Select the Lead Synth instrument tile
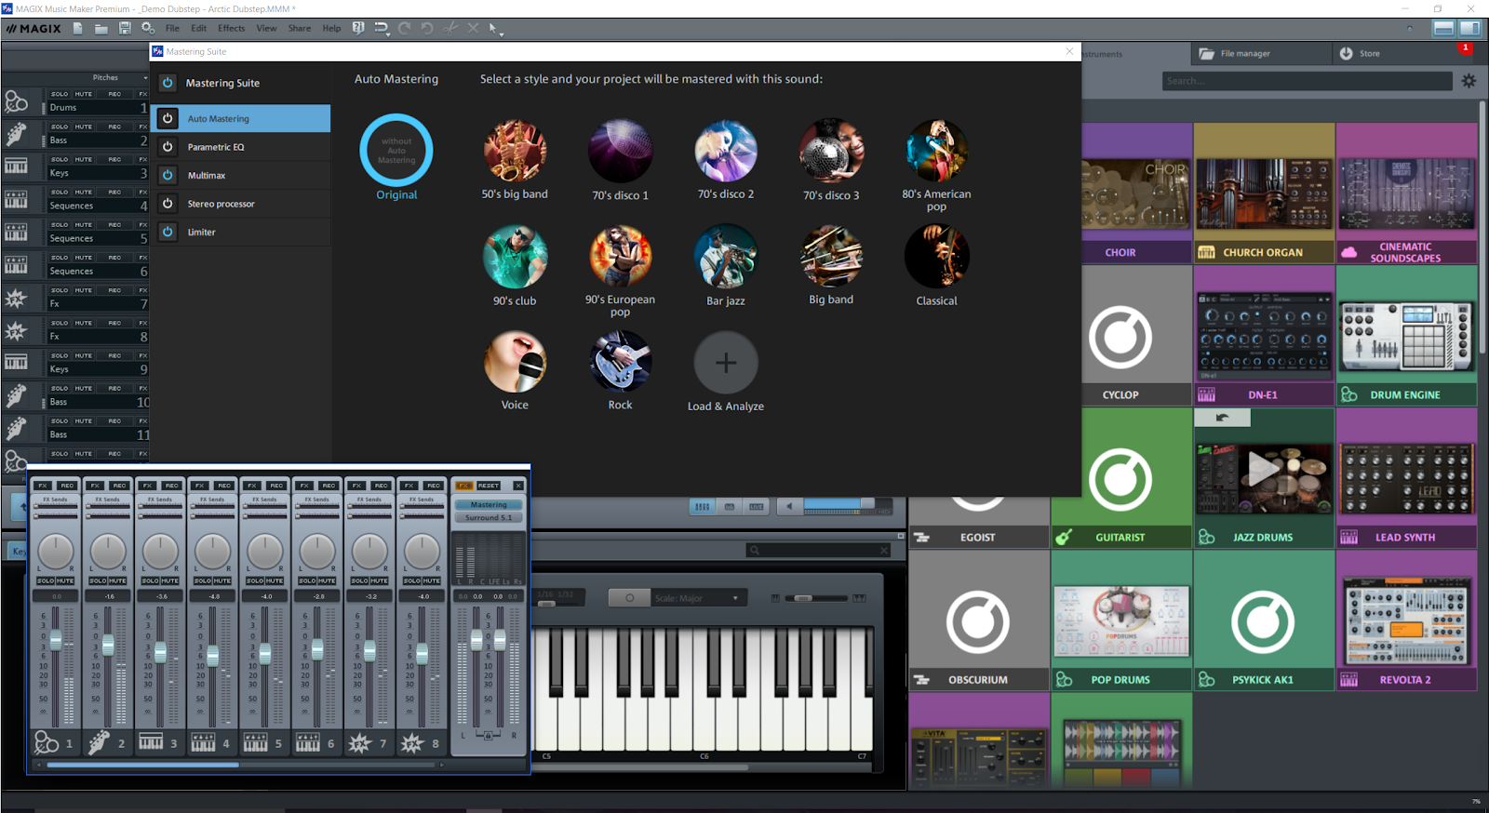 (x=1406, y=478)
